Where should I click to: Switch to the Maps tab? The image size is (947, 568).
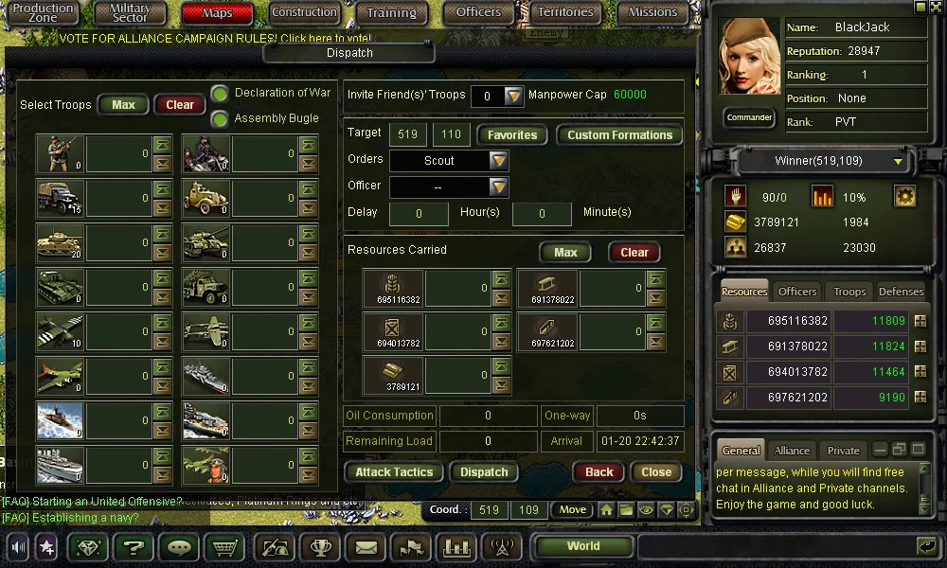[x=217, y=12]
